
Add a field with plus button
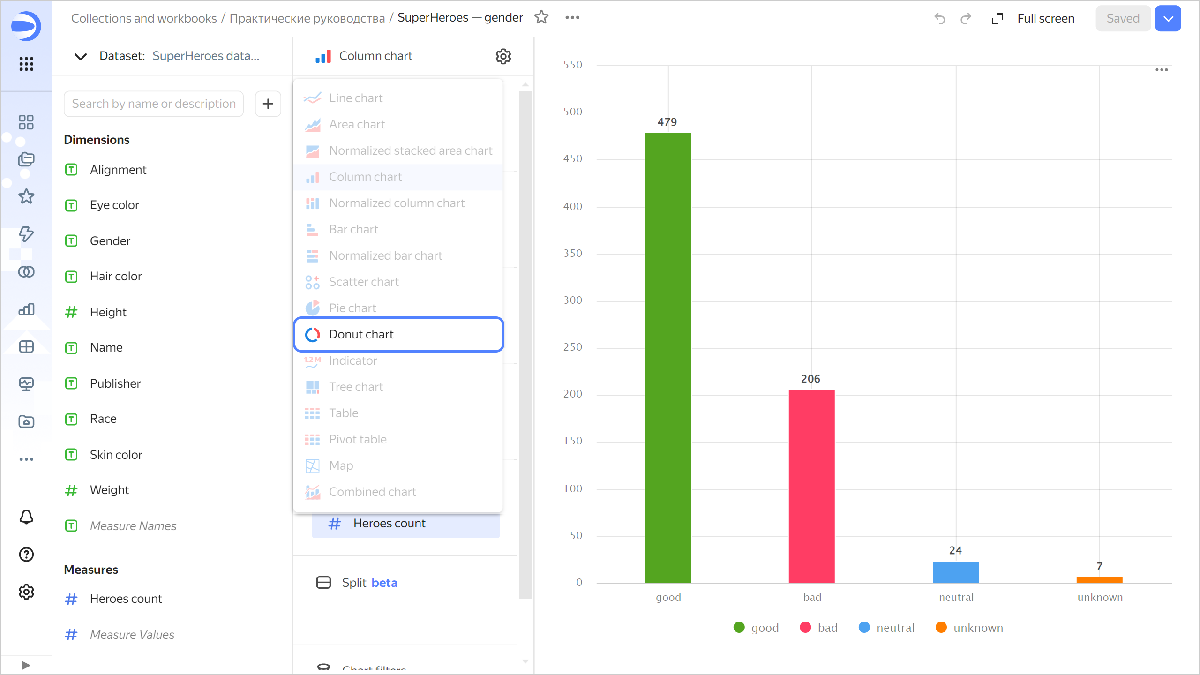click(x=268, y=104)
